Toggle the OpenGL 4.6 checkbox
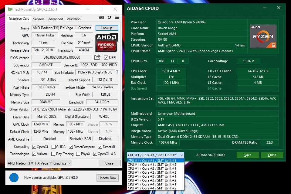 95,154
